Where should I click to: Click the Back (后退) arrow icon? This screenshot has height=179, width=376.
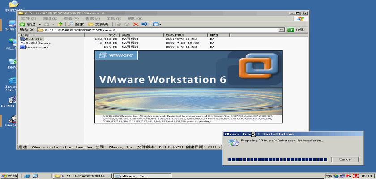tap(22, 24)
